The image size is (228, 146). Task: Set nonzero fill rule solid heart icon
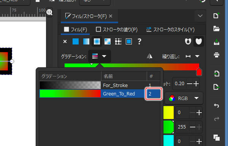(x=199, y=41)
